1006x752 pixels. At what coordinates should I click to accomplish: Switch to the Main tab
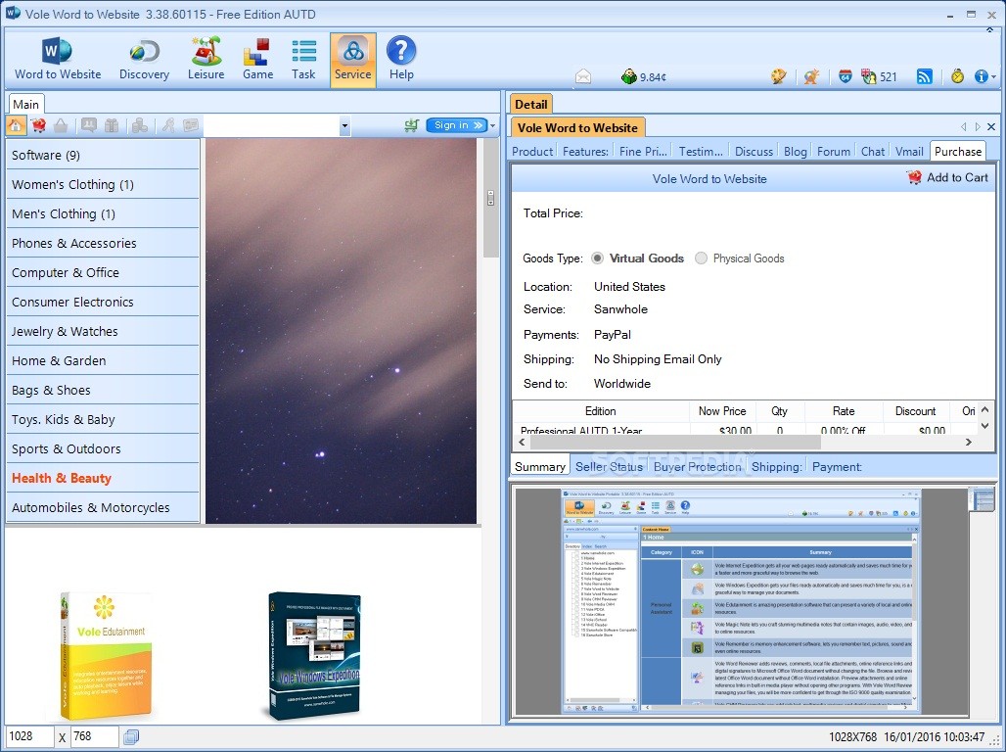tap(25, 104)
